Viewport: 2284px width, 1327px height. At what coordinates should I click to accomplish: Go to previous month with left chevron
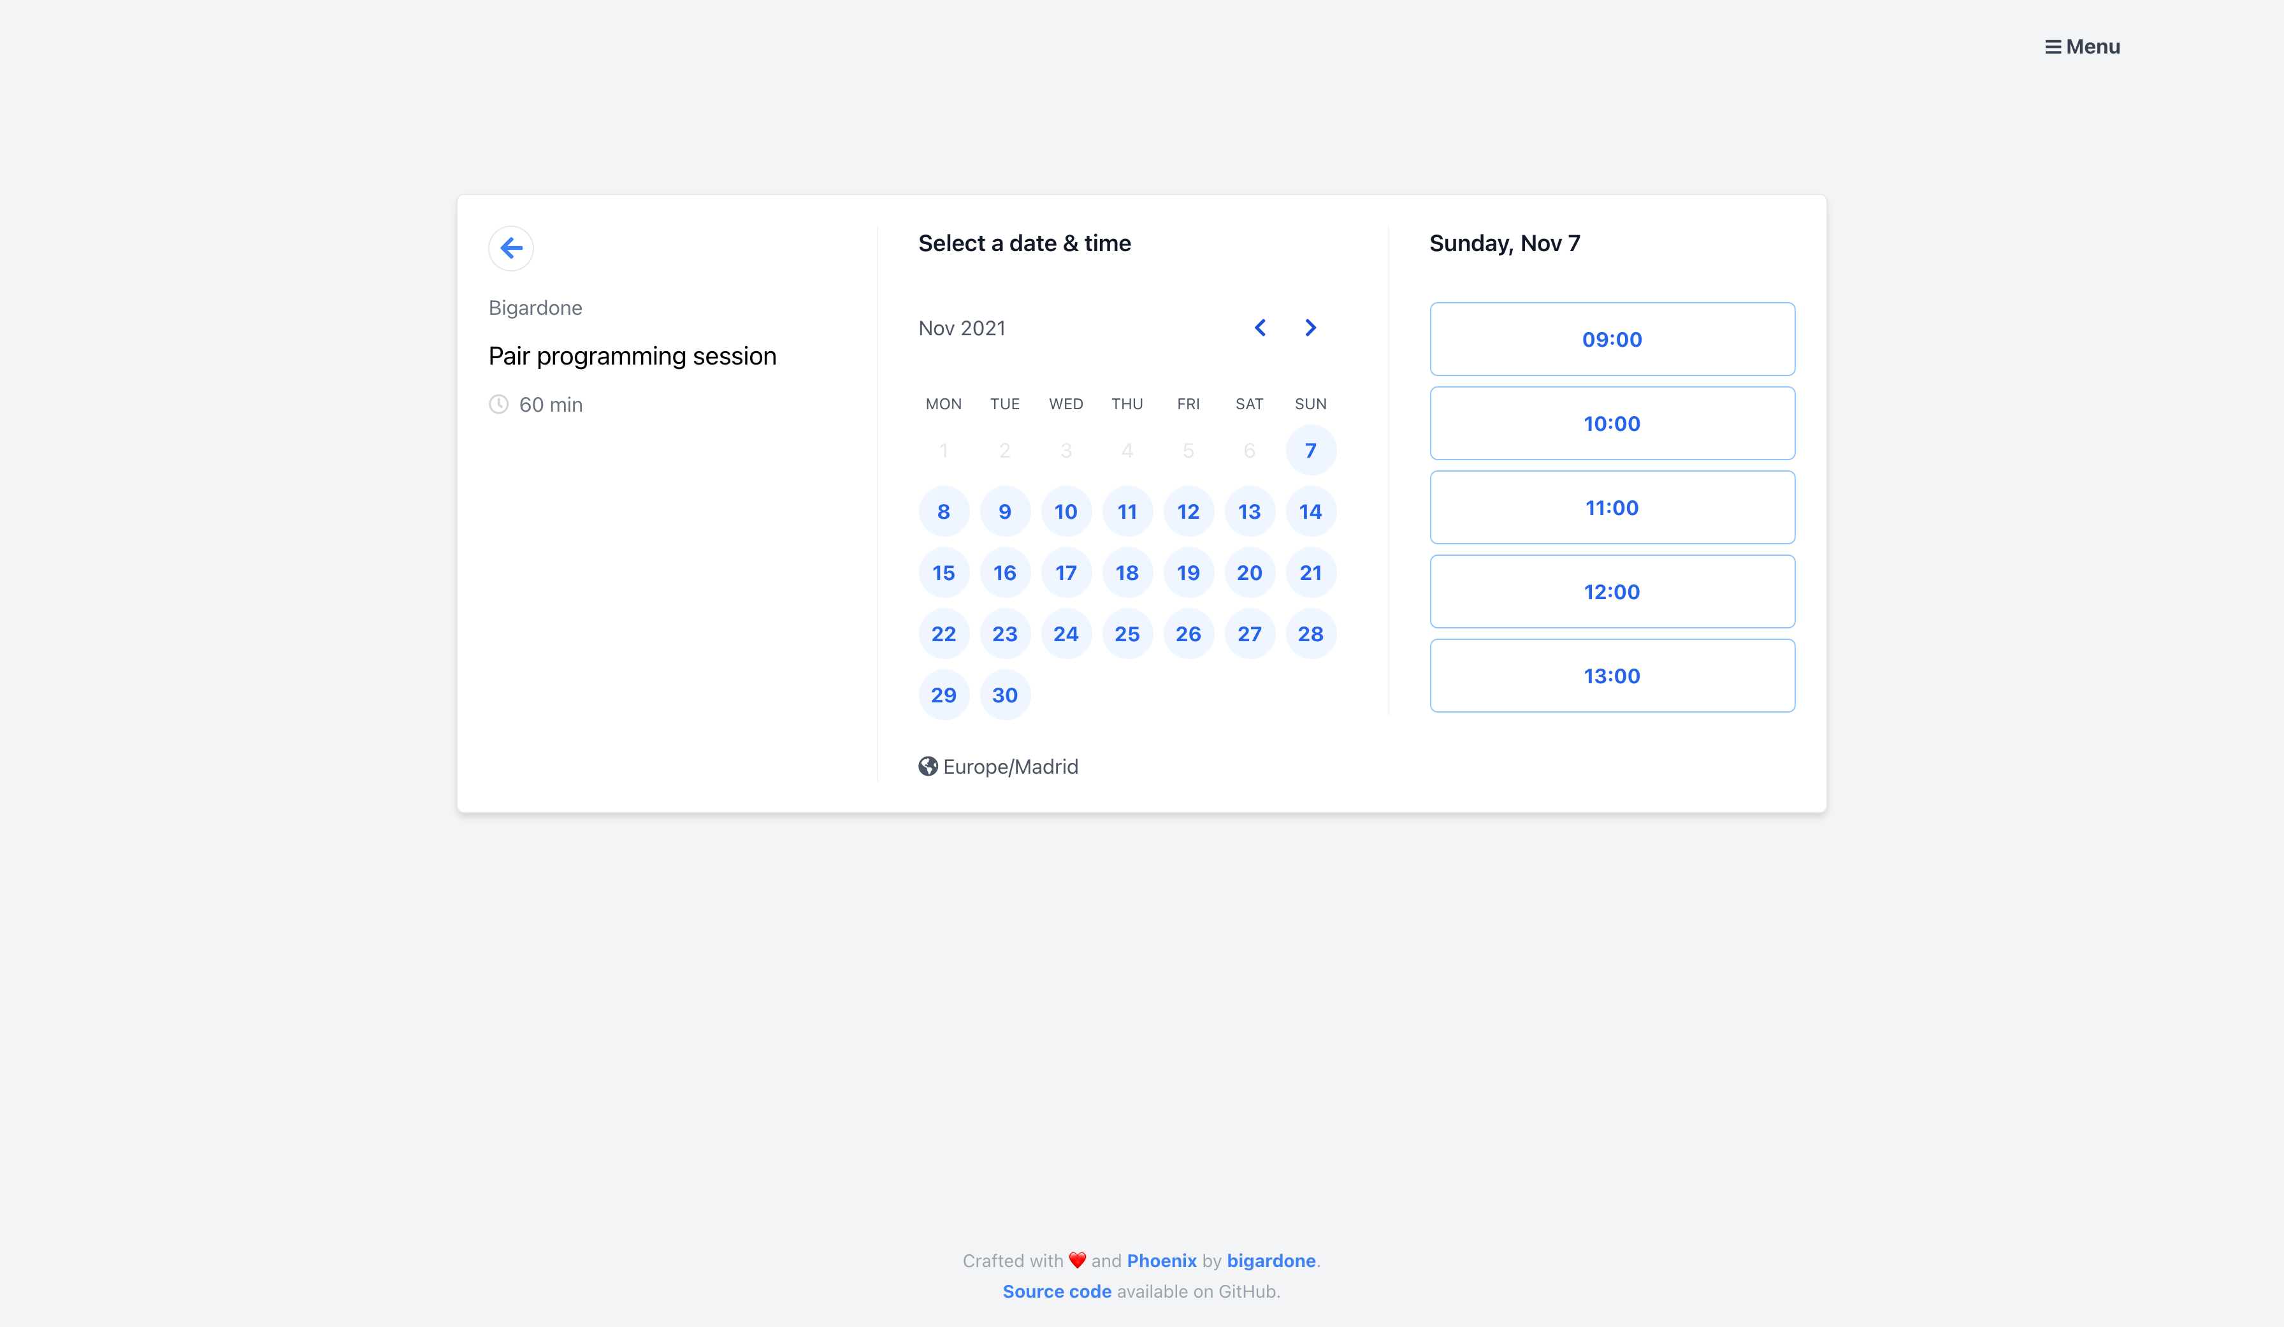pos(1260,328)
